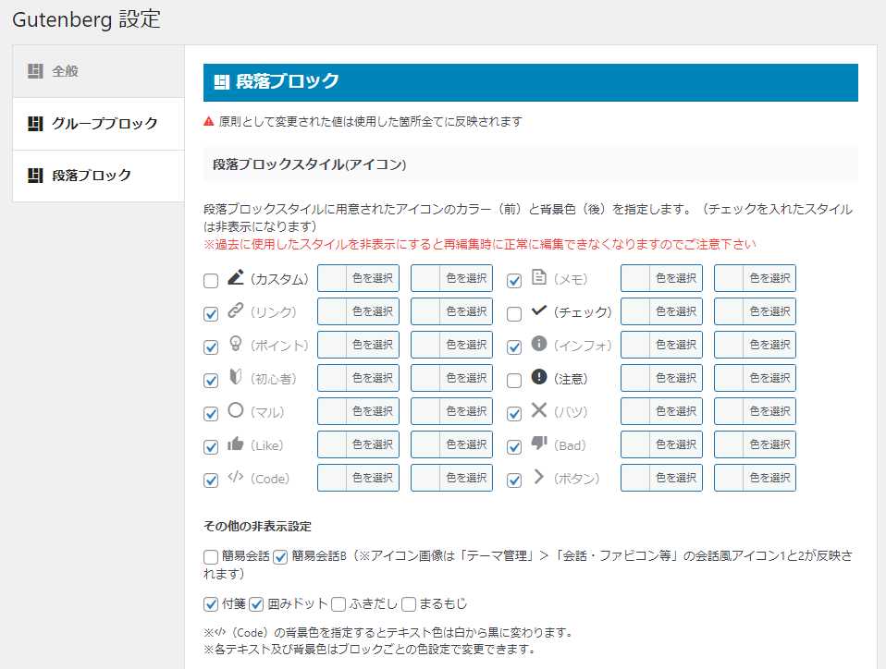Click the exclamation icon for 注意 style
886x669 pixels.
click(x=539, y=378)
